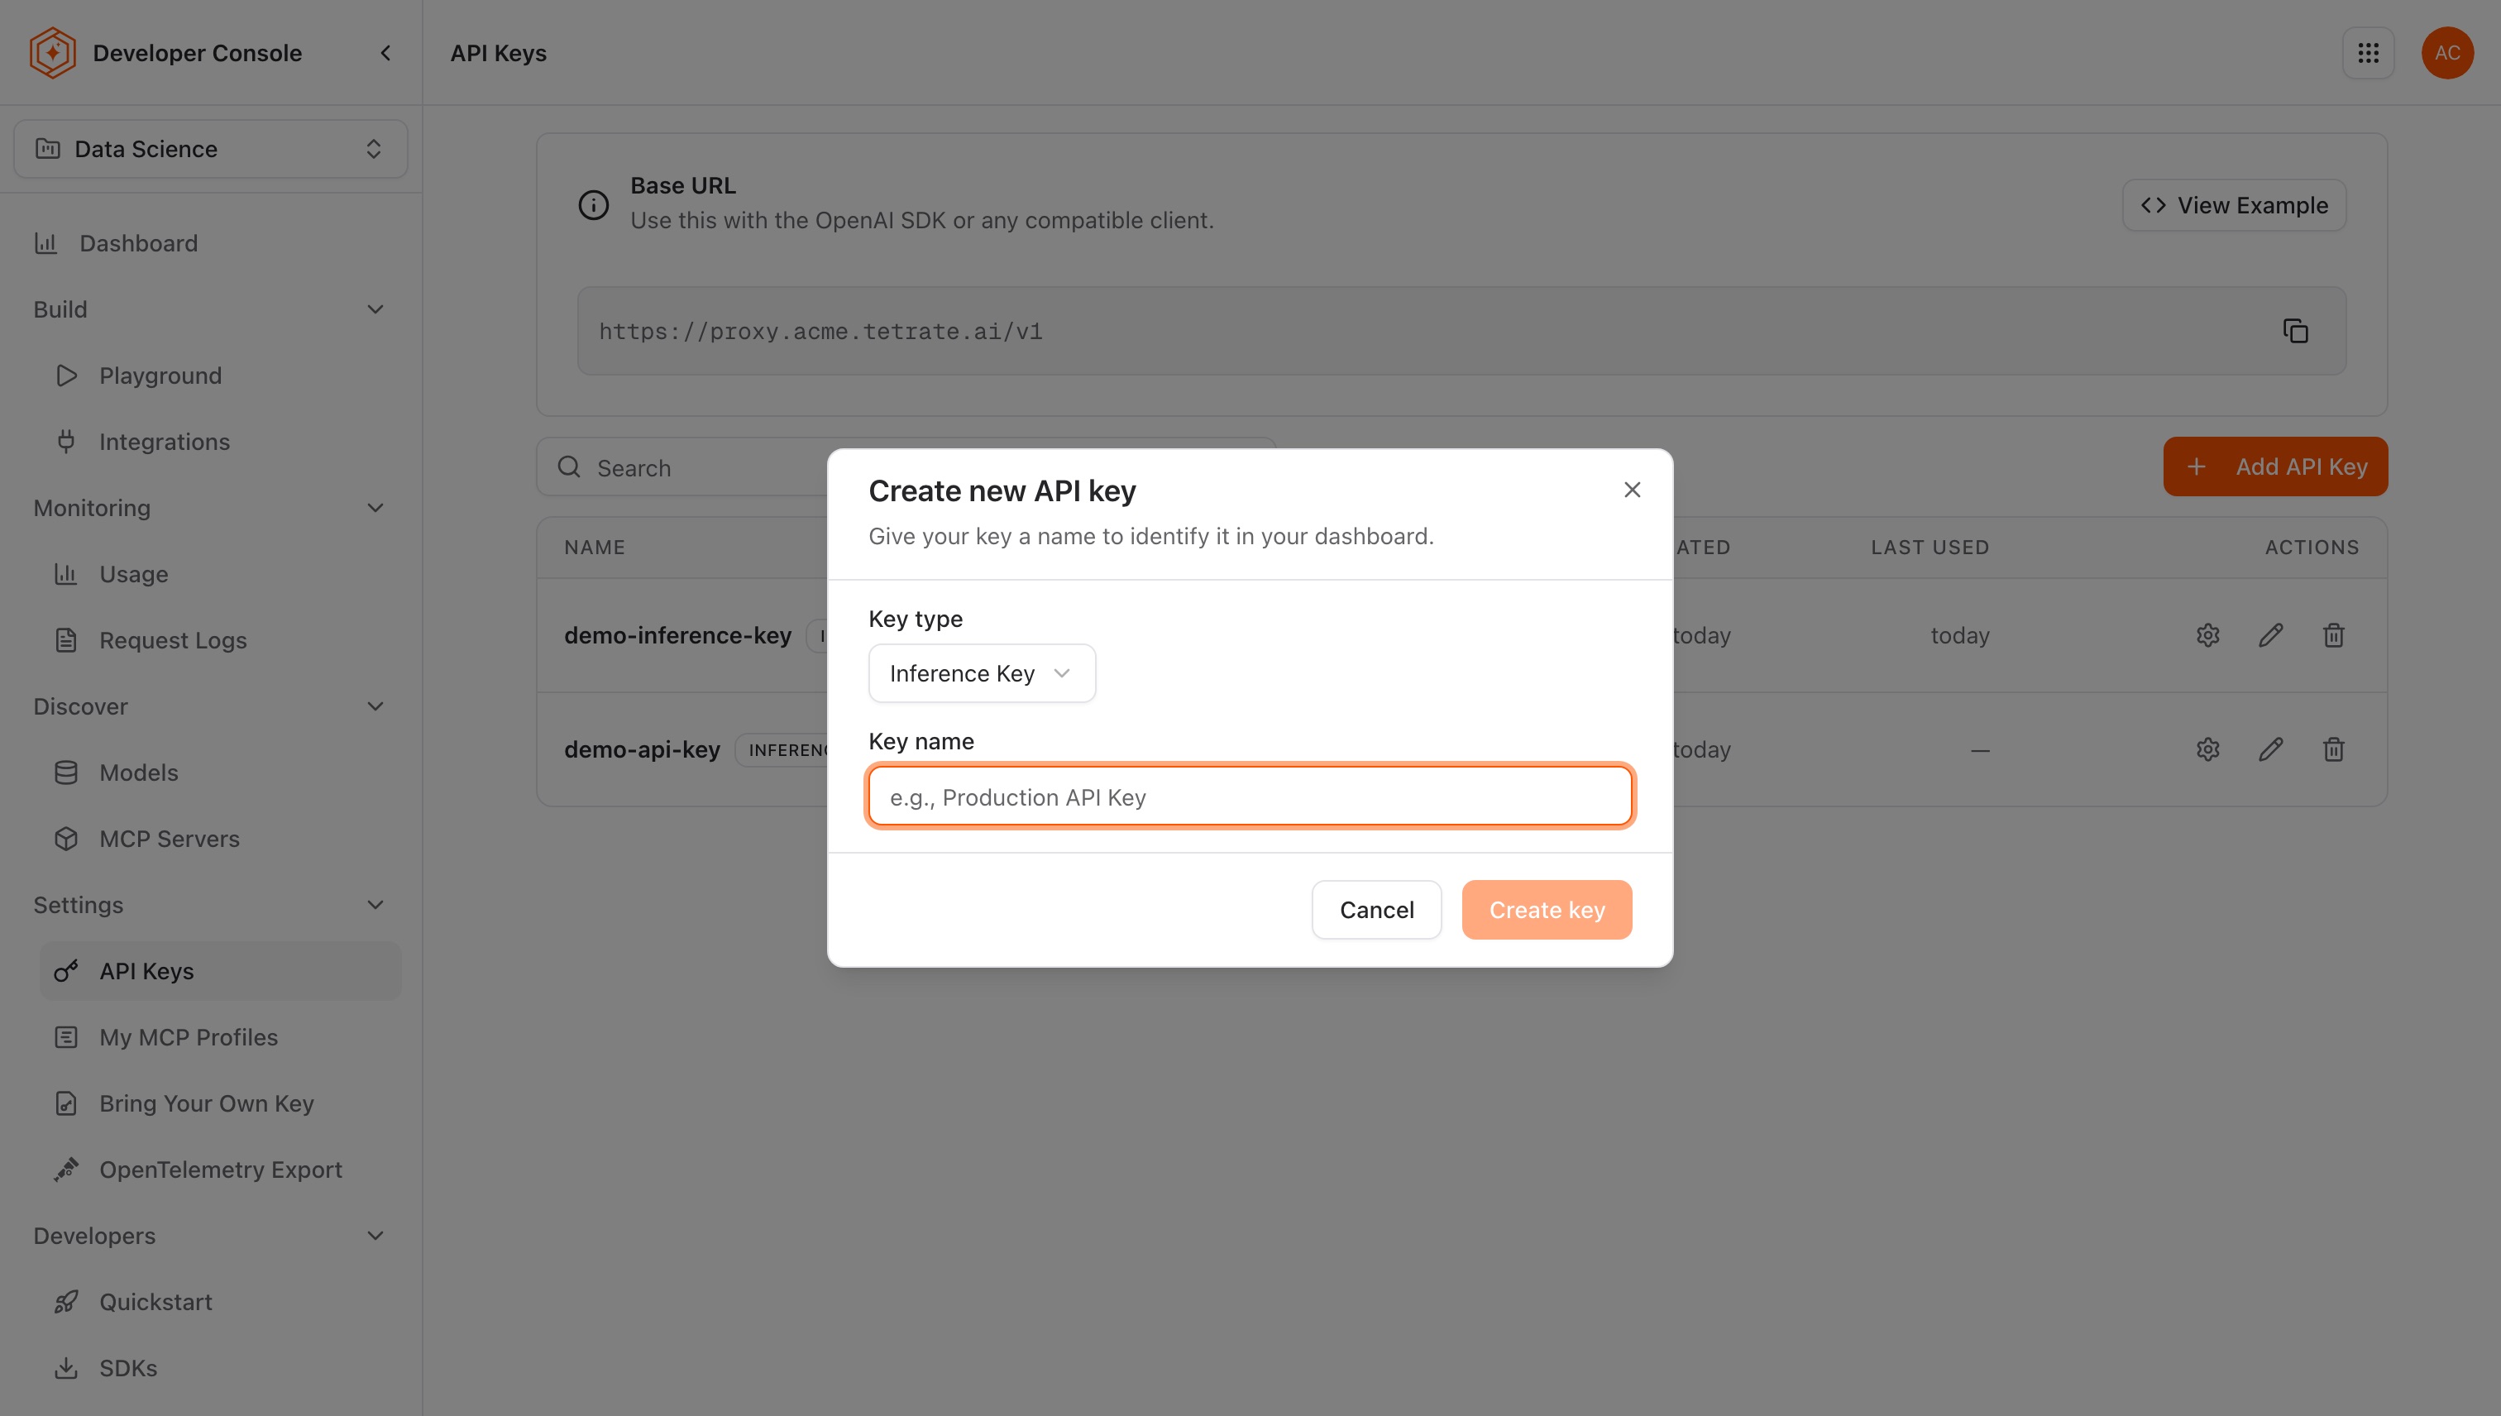
Task: Click the Base URL info icon
Action: point(593,204)
